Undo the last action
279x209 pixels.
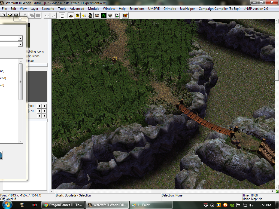point(47,16)
